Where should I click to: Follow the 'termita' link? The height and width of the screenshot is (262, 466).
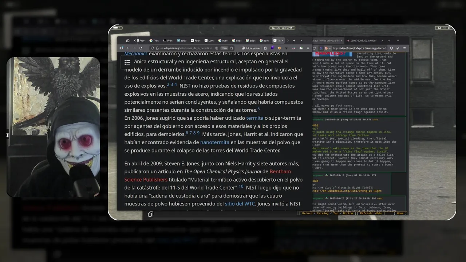coord(255,118)
